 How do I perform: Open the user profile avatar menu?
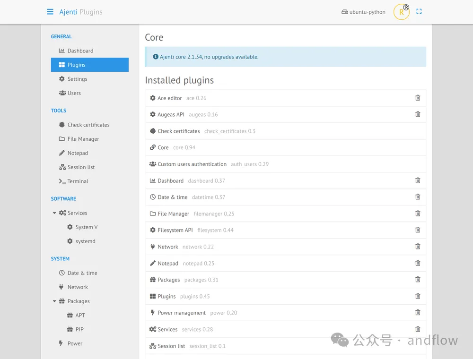point(401,12)
